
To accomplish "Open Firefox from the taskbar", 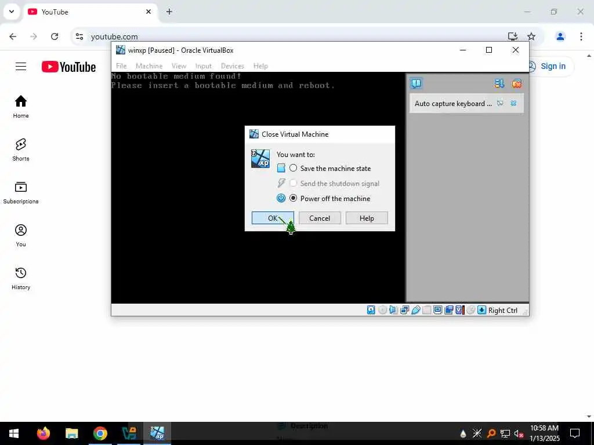I will pos(44,433).
